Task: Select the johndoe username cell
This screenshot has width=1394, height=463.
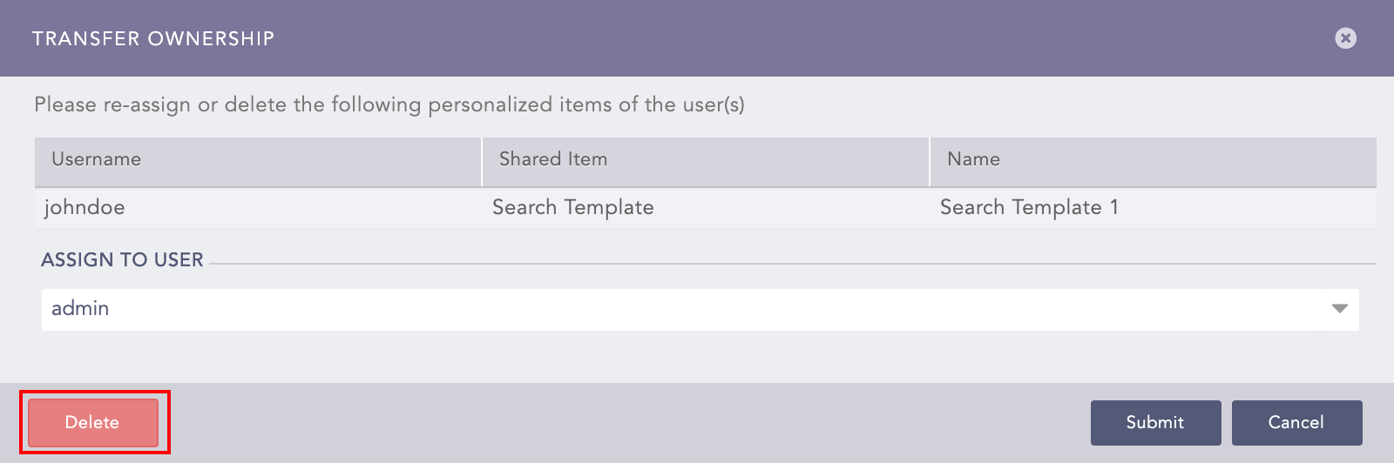Action: (85, 208)
